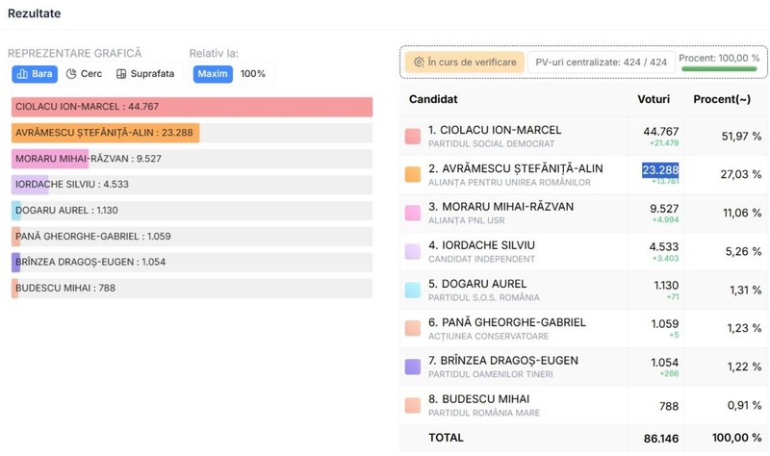Click the percentage 11,06 %
770x456 pixels.
742,213
